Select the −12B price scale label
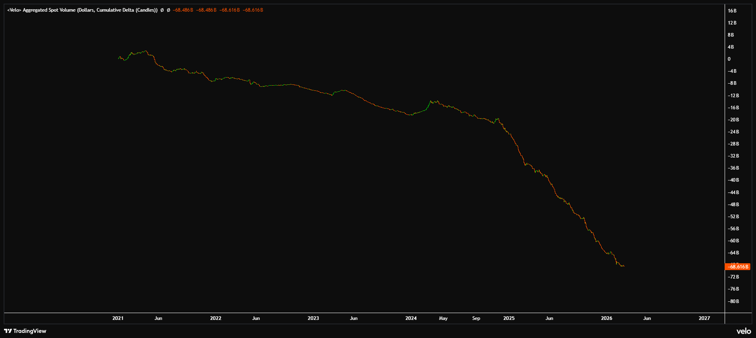 733,96
